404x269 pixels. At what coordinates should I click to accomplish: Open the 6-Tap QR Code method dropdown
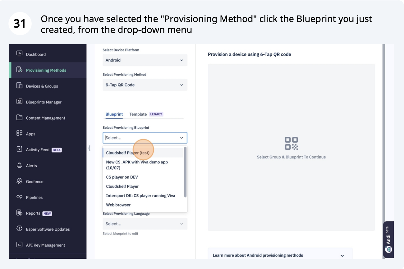[145, 85]
